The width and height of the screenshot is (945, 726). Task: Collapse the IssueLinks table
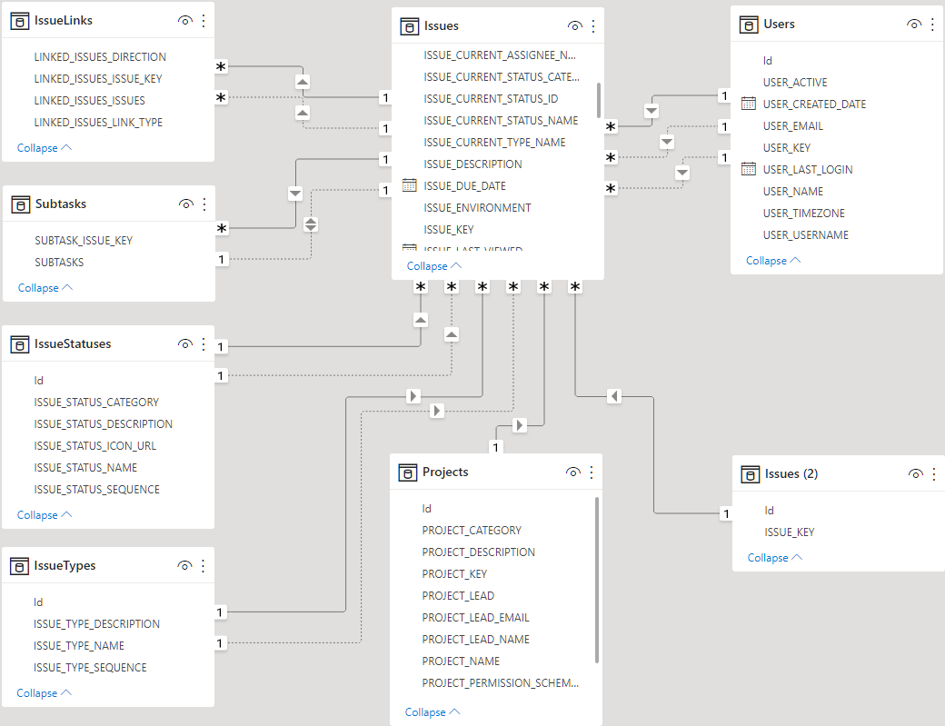click(44, 148)
